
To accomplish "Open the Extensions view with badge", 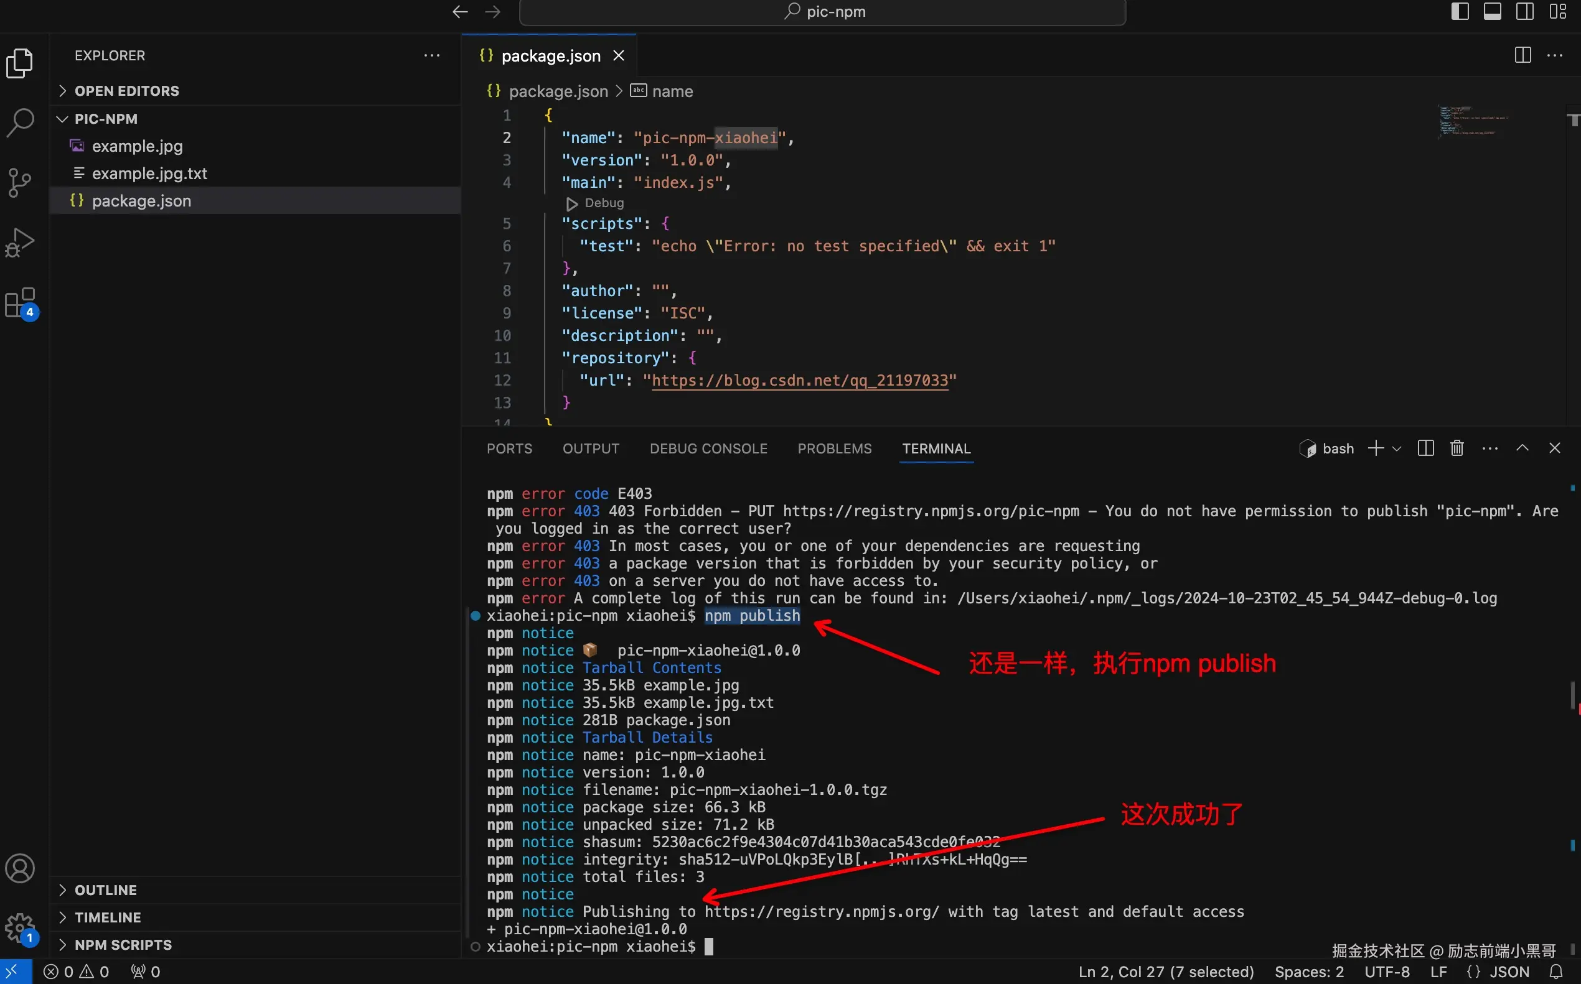I will 20,304.
